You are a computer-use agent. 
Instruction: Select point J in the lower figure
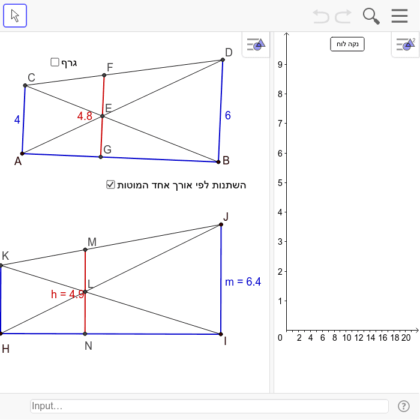(x=221, y=224)
